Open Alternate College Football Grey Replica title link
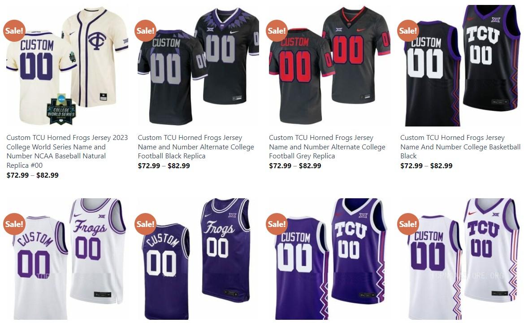This screenshot has height=327, width=524. coord(327,147)
